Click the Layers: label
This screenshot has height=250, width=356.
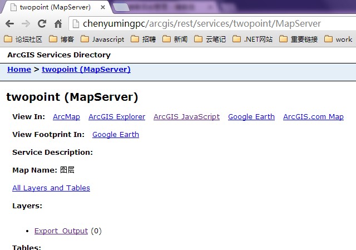(27, 206)
